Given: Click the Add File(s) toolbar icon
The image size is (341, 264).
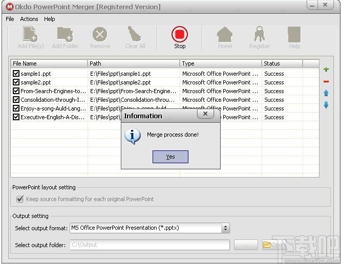Looking at the screenshot, I should click(30, 34).
